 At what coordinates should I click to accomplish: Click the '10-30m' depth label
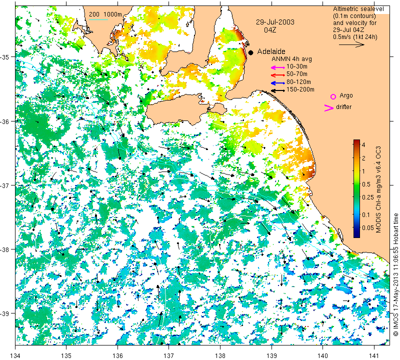point(296,67)
